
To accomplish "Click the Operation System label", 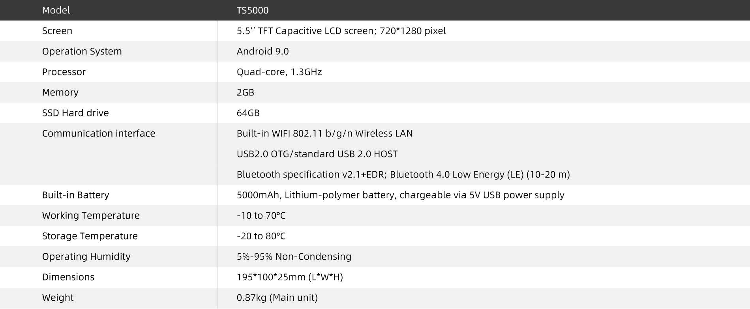I will pyautogui.click(x=82, y=51).
